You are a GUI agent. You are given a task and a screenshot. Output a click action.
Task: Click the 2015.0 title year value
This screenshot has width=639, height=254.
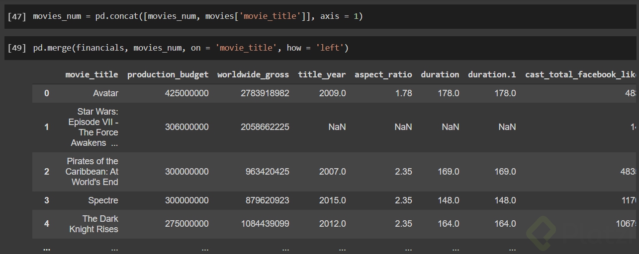(333, 200)
